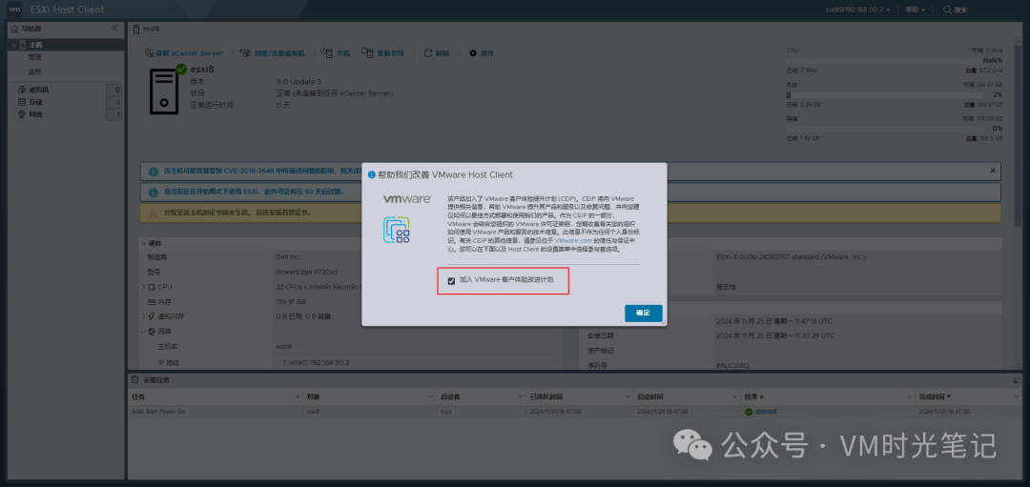This screenshot has width=1030, height=487.
Task: Toggle the 加入 VMware 客户体验改进计划 checkbox
Action: (x=450, y=280)
